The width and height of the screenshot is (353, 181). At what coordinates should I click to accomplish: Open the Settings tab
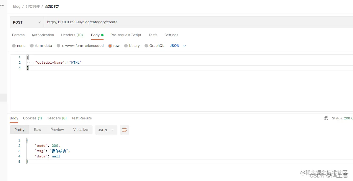[x=171, y=35]
